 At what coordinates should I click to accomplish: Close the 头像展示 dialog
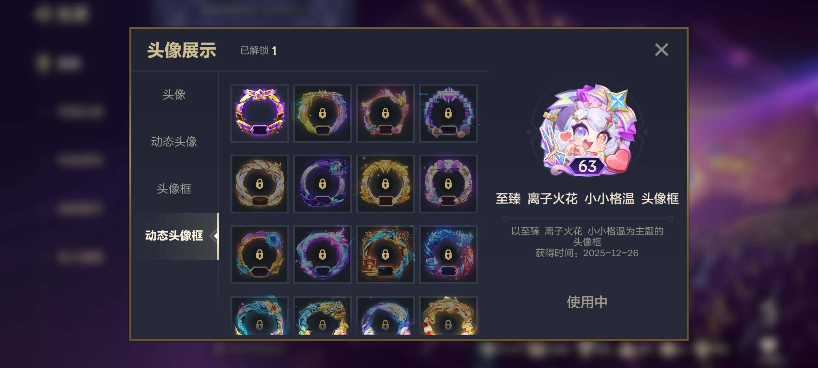(662, 50)
